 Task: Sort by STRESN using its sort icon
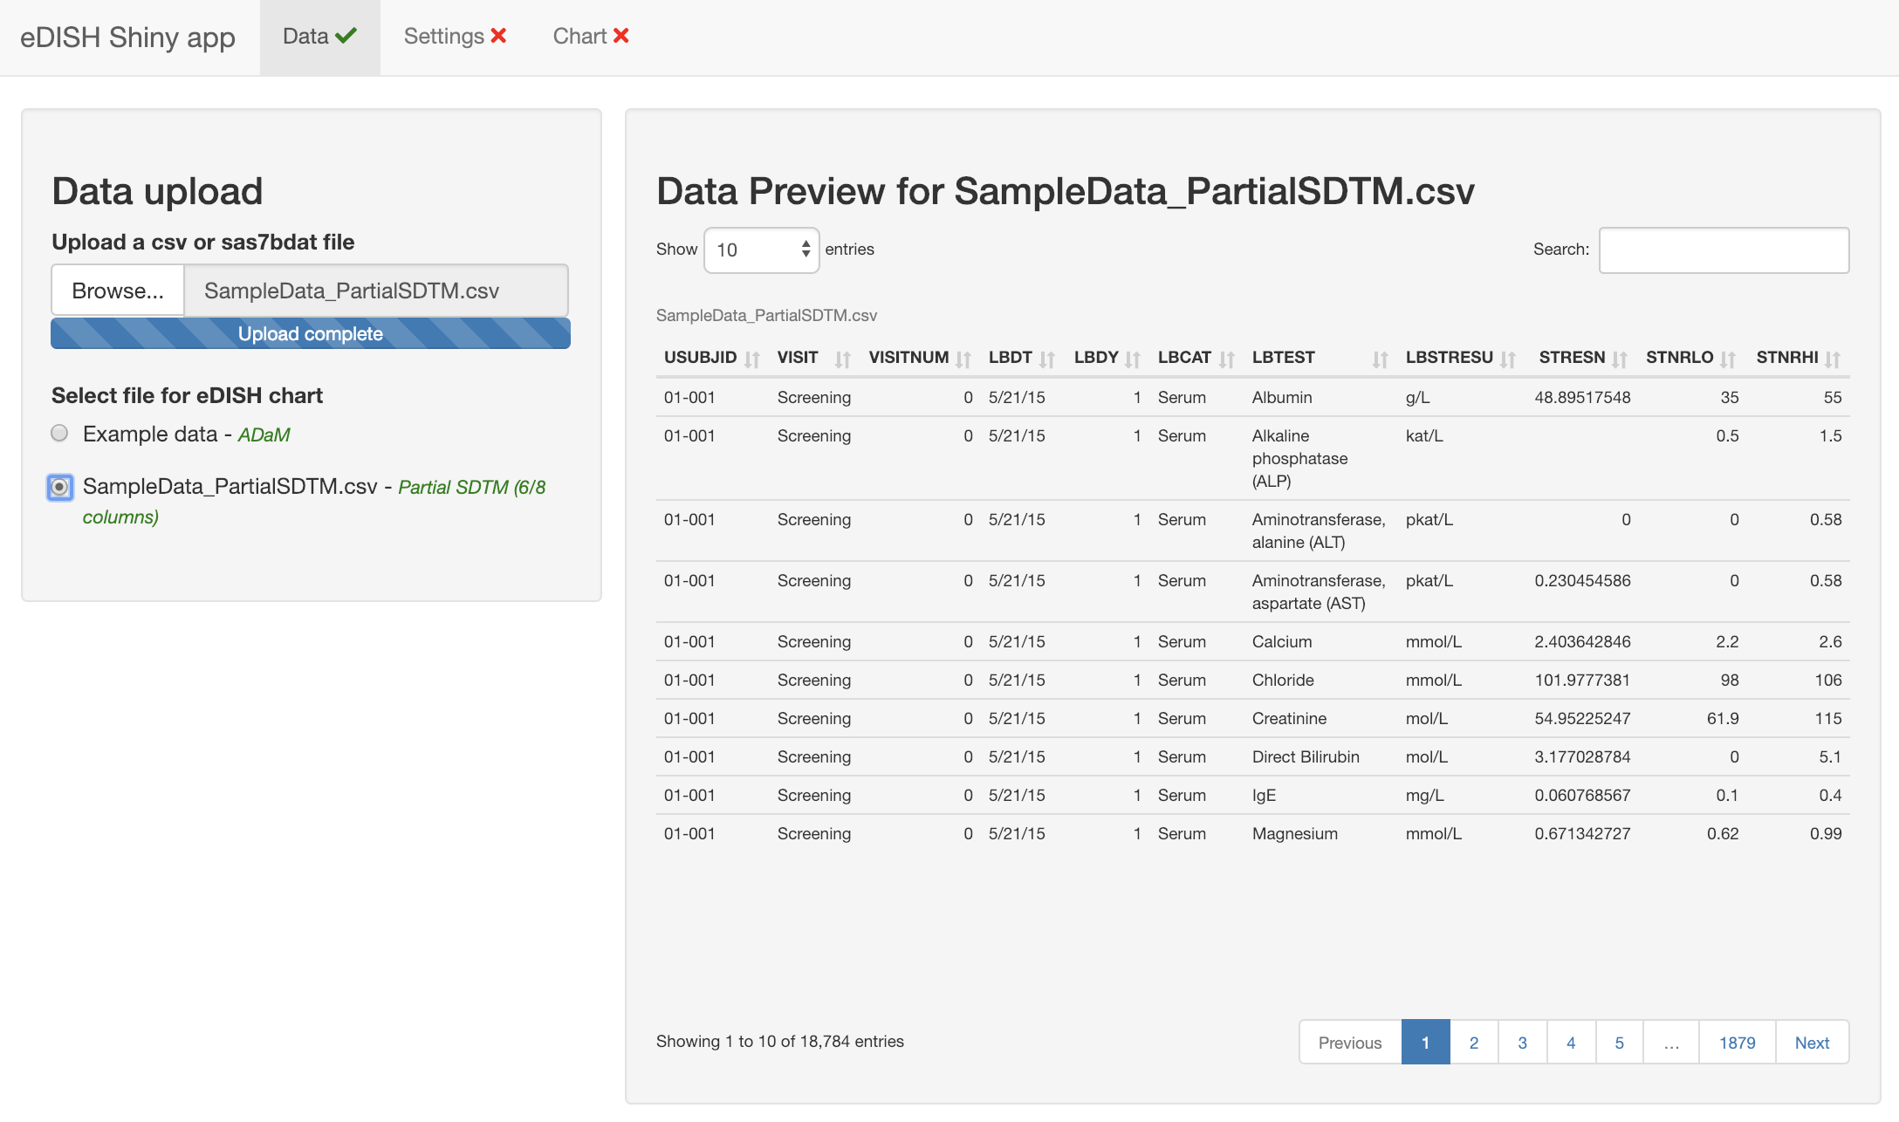[1620, 359]
